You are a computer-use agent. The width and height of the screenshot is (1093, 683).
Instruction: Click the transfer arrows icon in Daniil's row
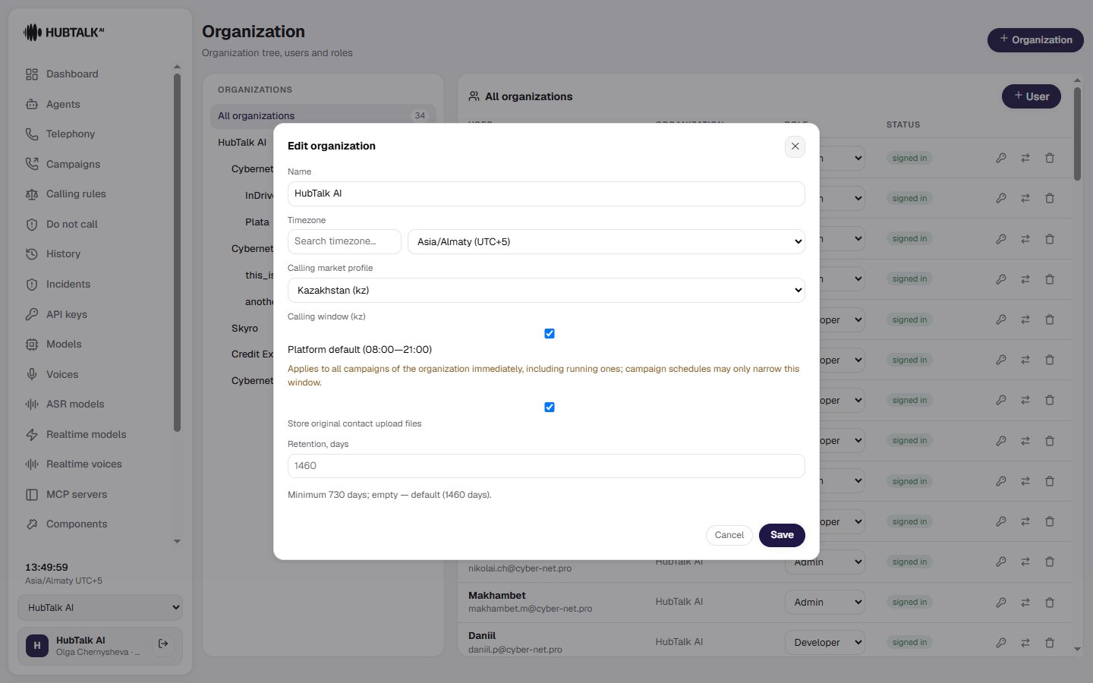click(1025, 642)
